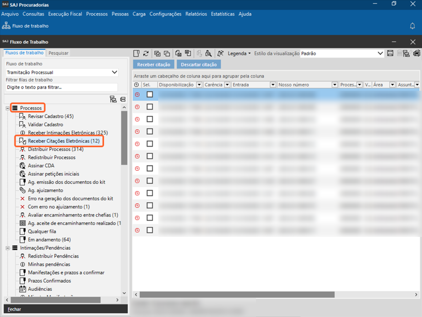422x317 pixels.
Task: Click the notification bell icon
Action: point(412,26)
